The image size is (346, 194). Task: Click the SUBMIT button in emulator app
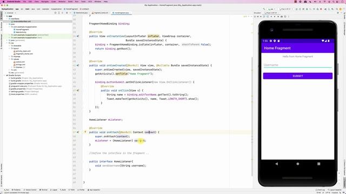click(298, 76)
